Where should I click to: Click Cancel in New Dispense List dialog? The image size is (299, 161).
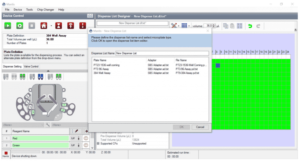tap(200, 127)
